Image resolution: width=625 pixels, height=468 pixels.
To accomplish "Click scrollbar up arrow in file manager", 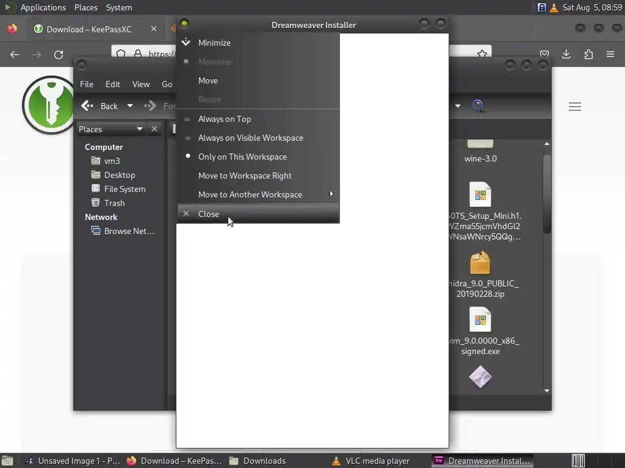I will point(547,144).
